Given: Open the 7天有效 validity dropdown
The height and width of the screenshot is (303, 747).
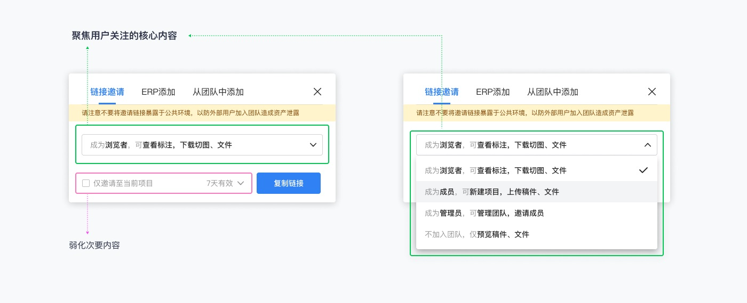Looking at the screenshot, I should [x=225, y=183].
